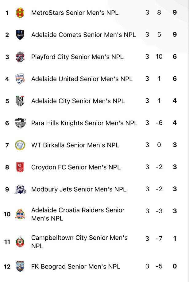Click the Playford City Patriots logo
The width and height of the screenshot is (189, 282).
20,57
